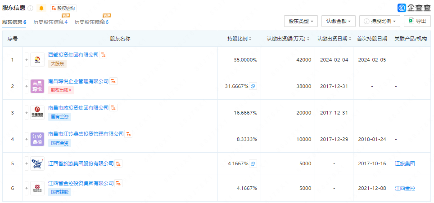Click 国有全资 tag under 南昌市江铃鼎盛
The image size is (434, 203).
(x=59, y=143)
